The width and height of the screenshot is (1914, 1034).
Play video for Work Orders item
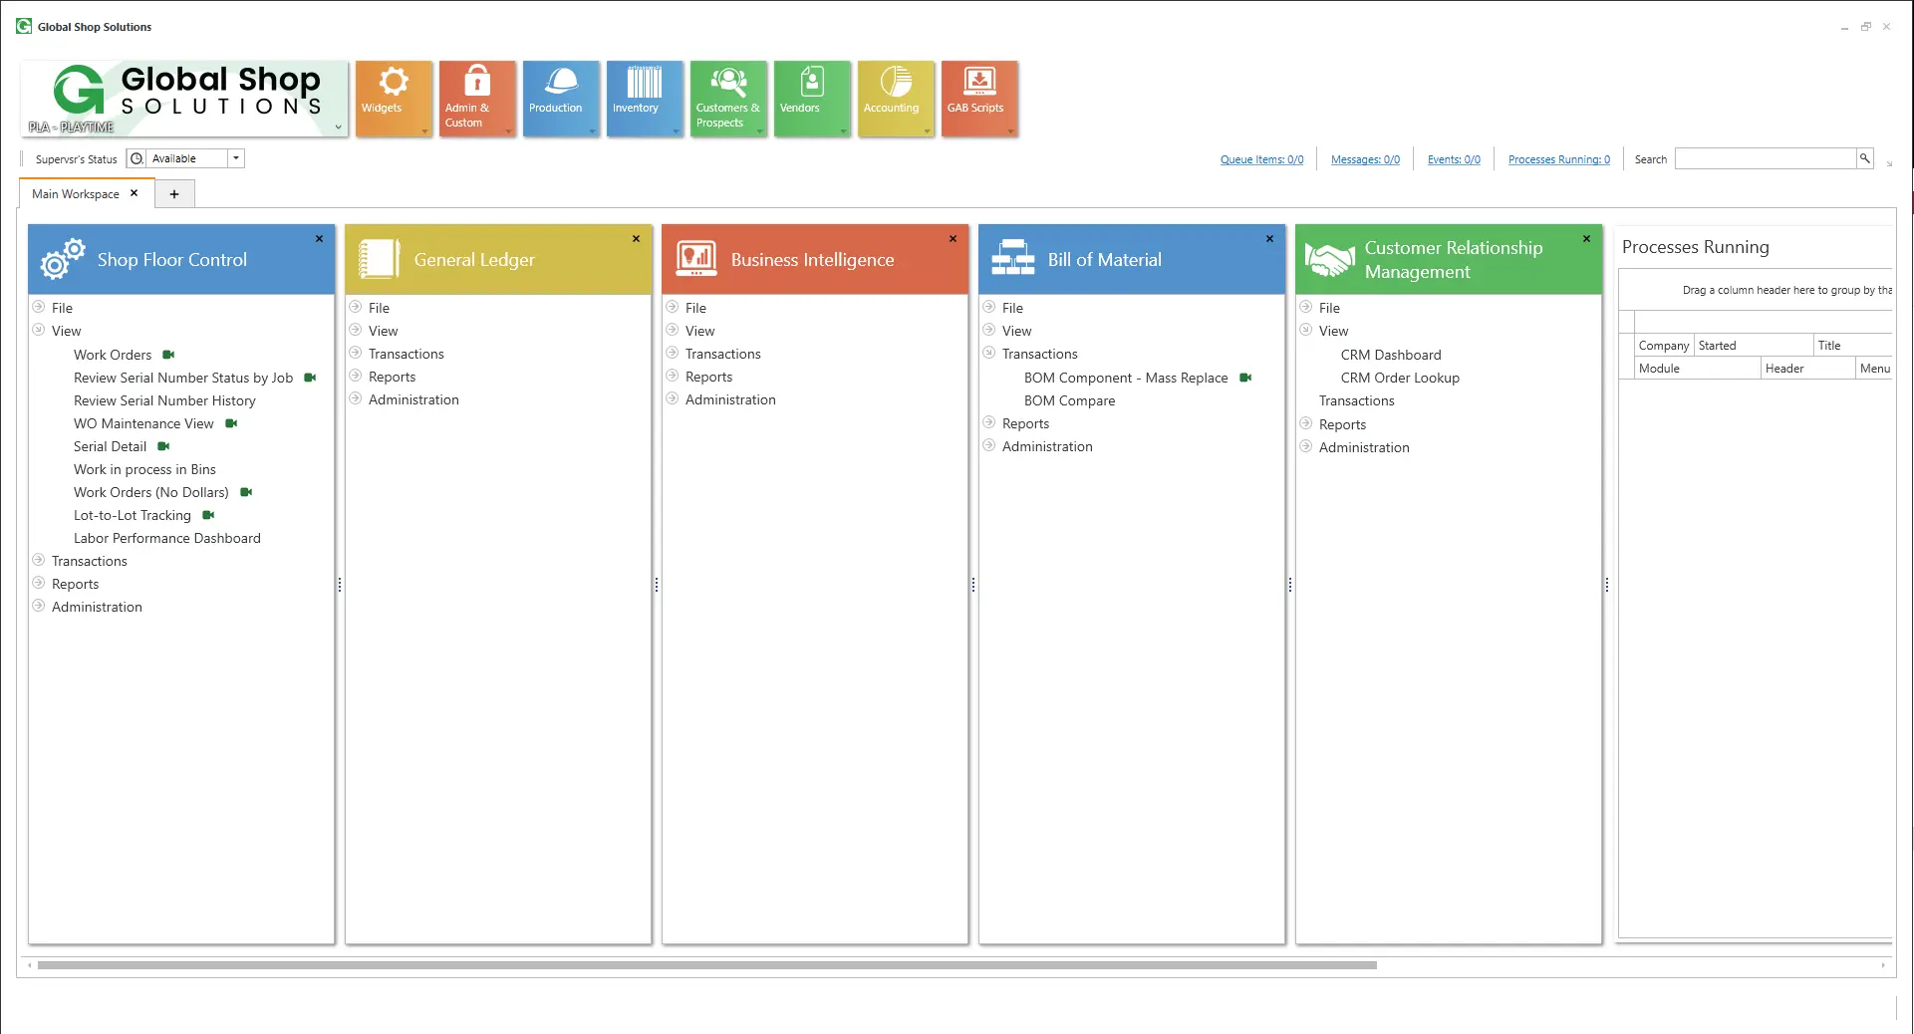(x=168, y=355)
